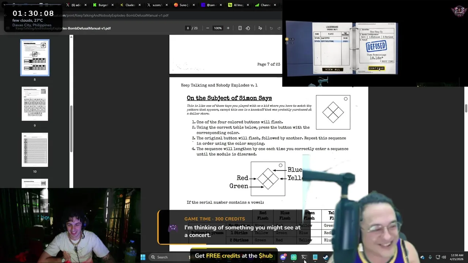Close the Clueless browser tab
Viewport: 468px width, 263px height.
coord(140,5)
